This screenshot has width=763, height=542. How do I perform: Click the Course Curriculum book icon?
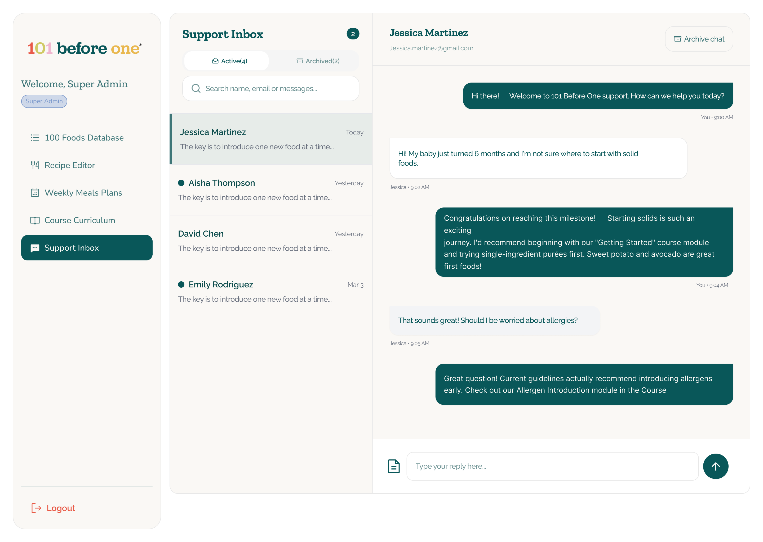pyautogui.click(x=35, y=220)
